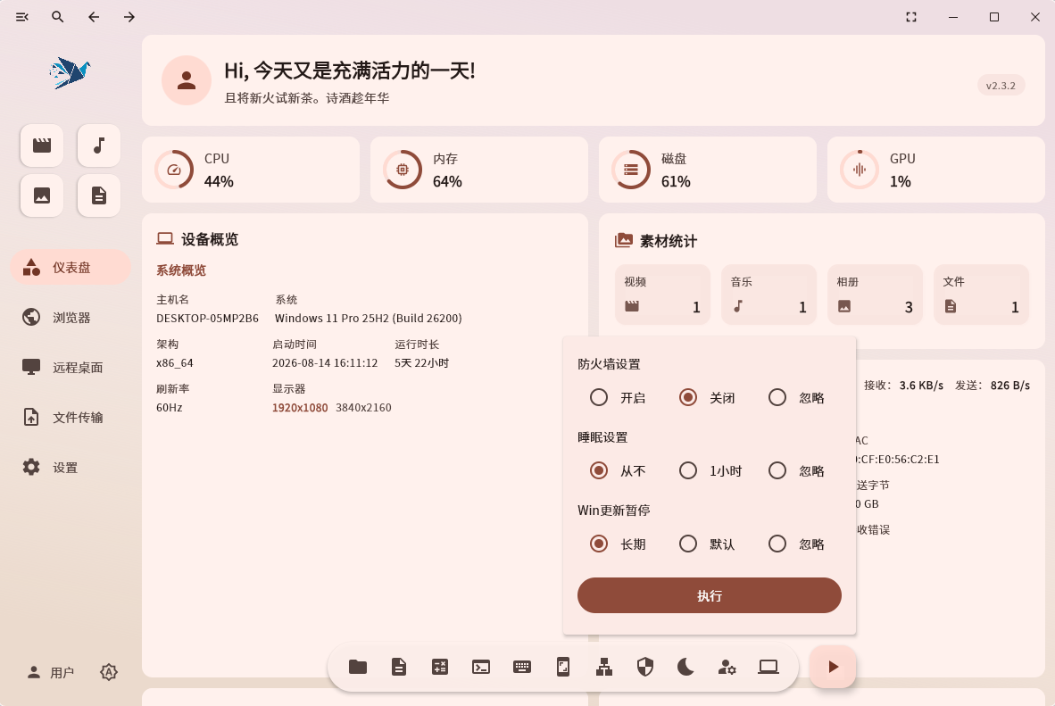Open the sleep moon icon in dock

[685, 667]
